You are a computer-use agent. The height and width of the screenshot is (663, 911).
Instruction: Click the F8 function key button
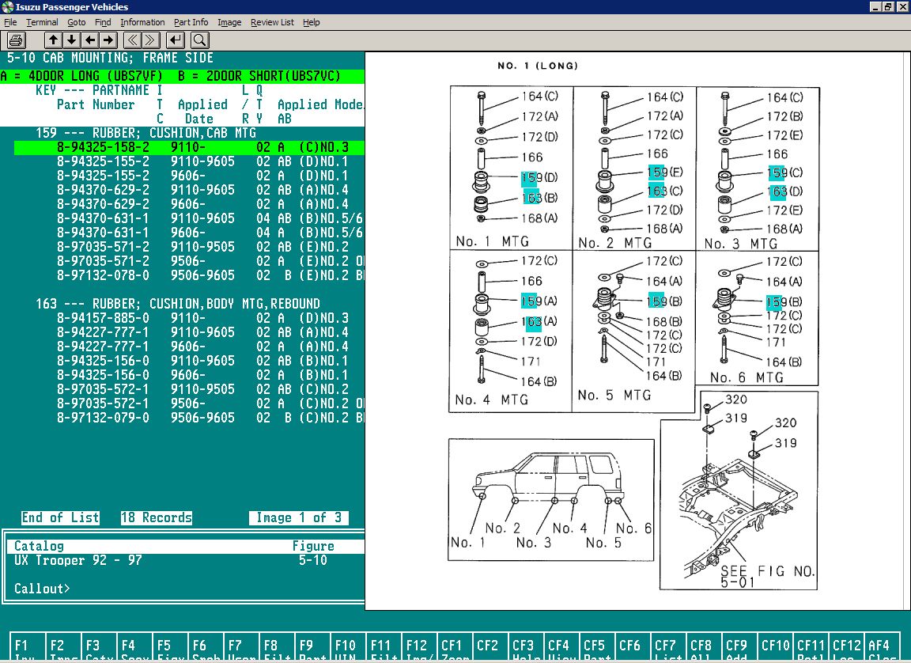(x=277, y=647)
